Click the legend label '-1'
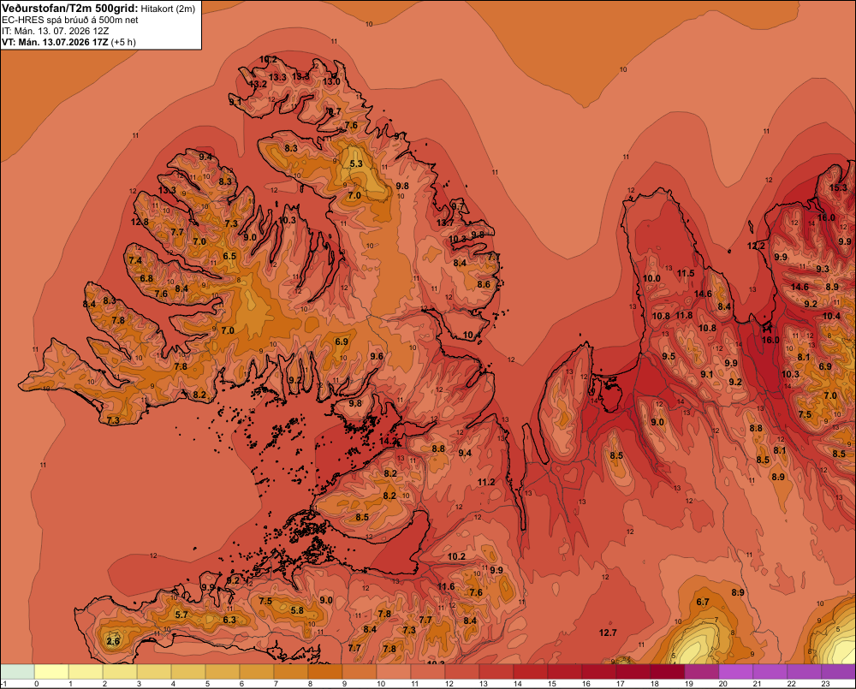The height and width of the screenshot is (689, 856). click(3, 684)
